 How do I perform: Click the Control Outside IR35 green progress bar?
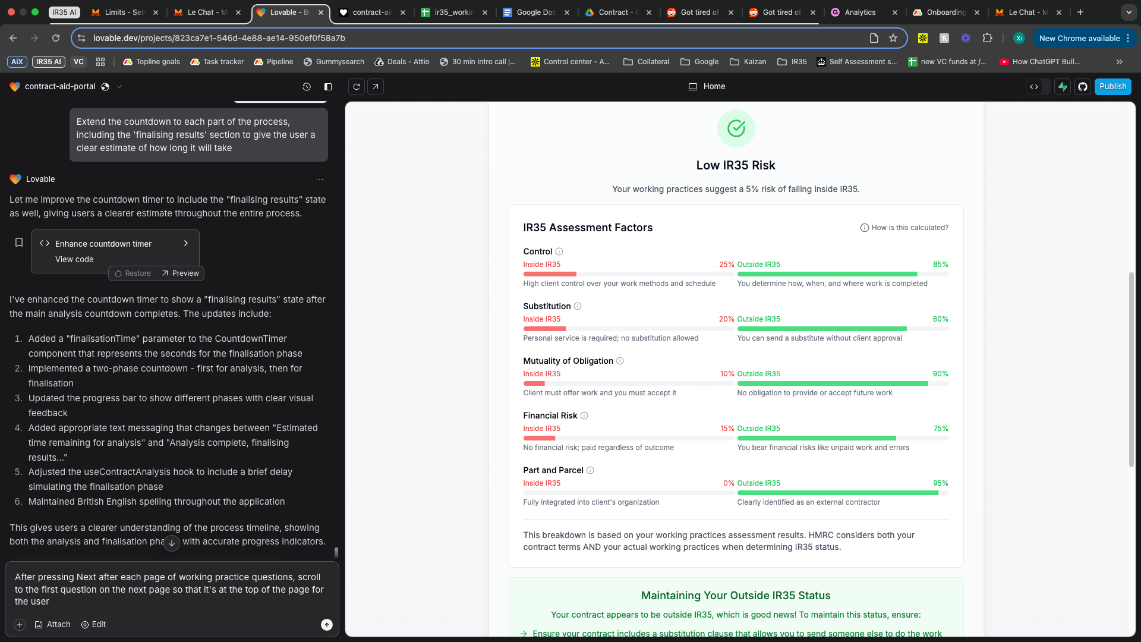(x=827, y=274)
